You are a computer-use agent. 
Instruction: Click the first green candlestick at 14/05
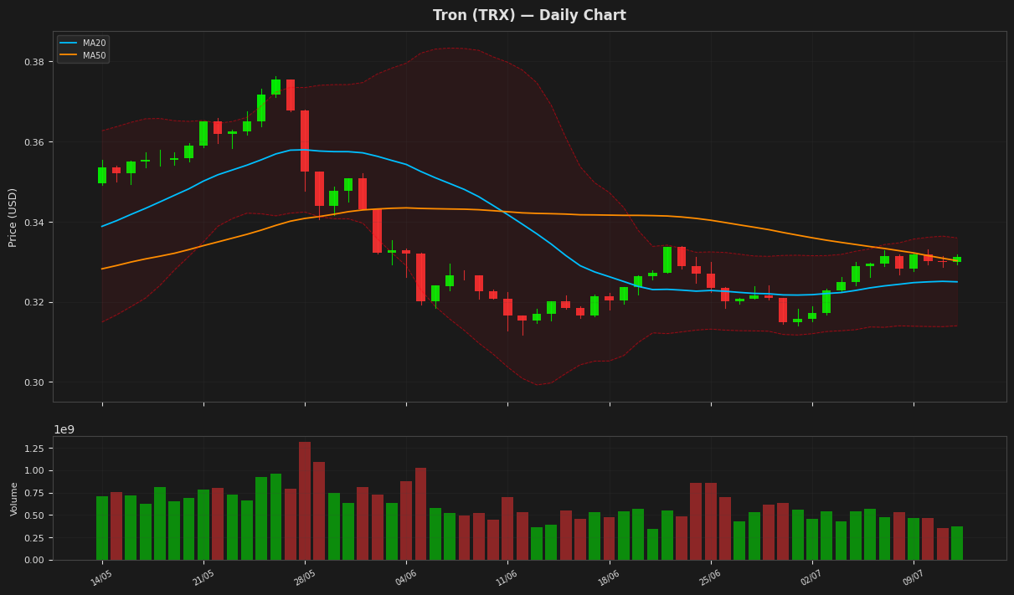coord(102,175)
